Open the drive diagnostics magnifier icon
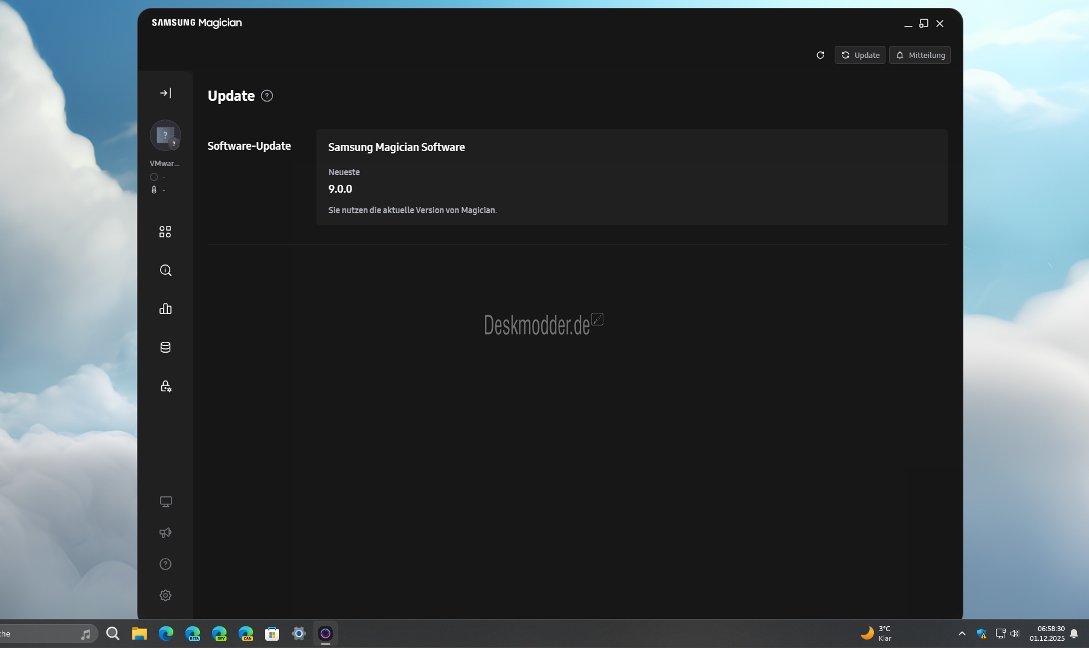Screen dimensions: 1089x648 pos(165,271)
